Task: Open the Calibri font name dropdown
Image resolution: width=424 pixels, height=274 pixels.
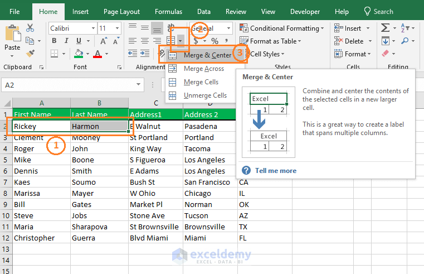Action: point(93,28)
